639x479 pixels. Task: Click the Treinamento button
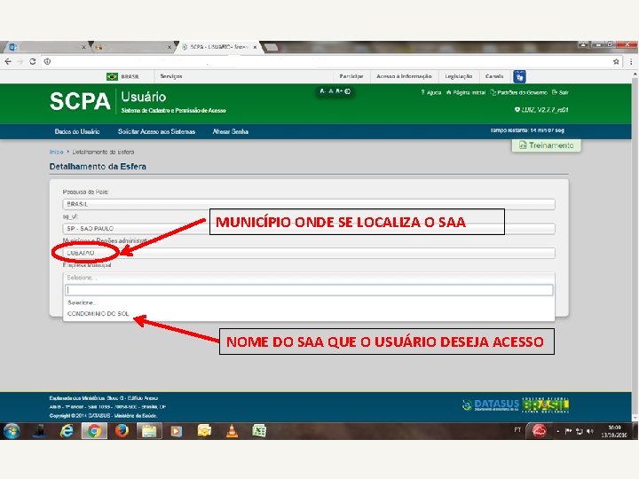[x=546, y=145]
